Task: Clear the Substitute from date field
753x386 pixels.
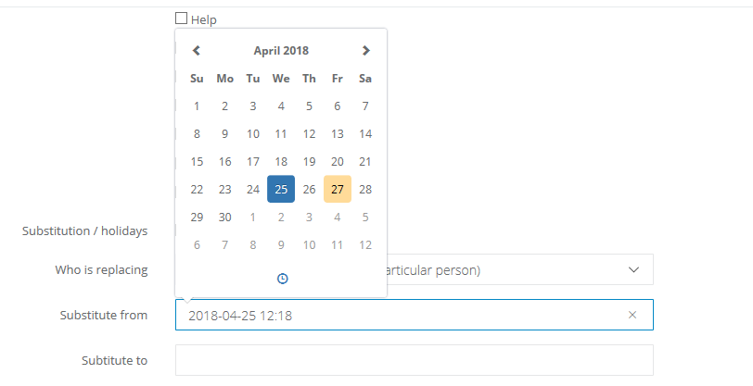Action: [632, 315]
